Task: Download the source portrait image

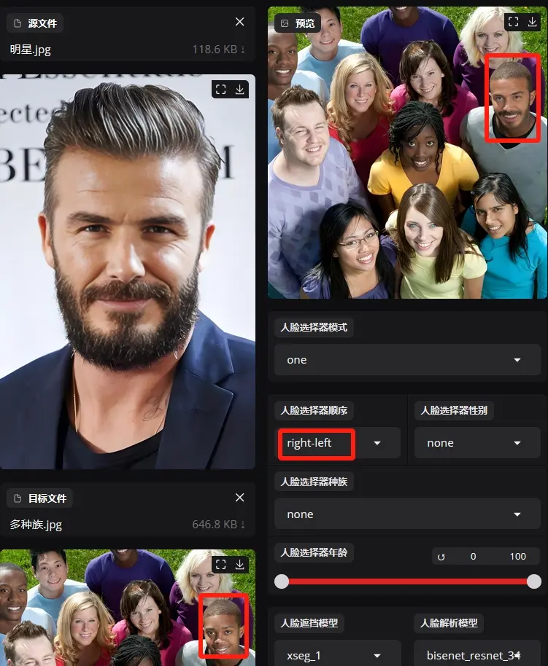Action: pos(240,90)
